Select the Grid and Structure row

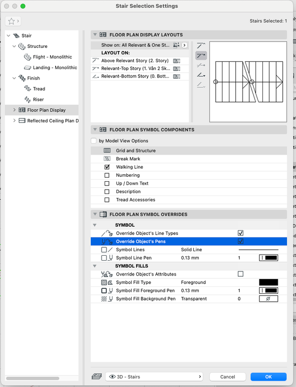[x=188, y=151]
